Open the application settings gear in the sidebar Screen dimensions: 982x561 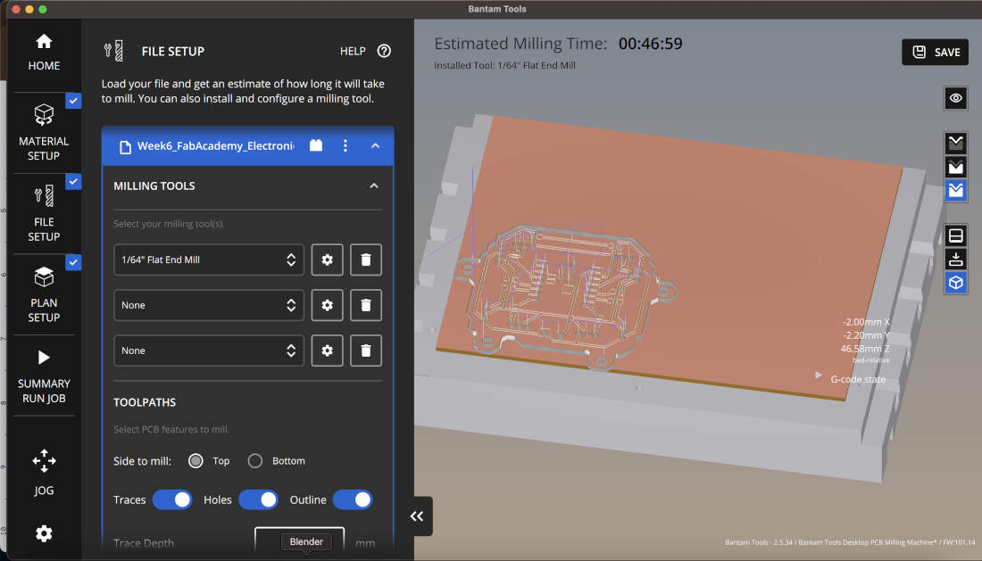coord(44,533)
